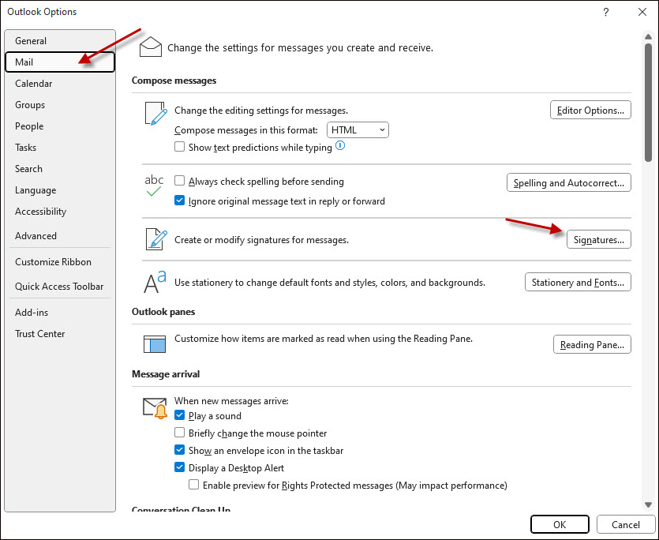Image resolution: width=659 pixels, height=540 pixels.
Task: Click the envelope icon beside the mail settings header
Action: pos(151,47)
